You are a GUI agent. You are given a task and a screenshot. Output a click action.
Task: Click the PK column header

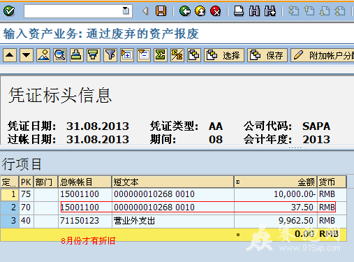[x=26, y=182]
